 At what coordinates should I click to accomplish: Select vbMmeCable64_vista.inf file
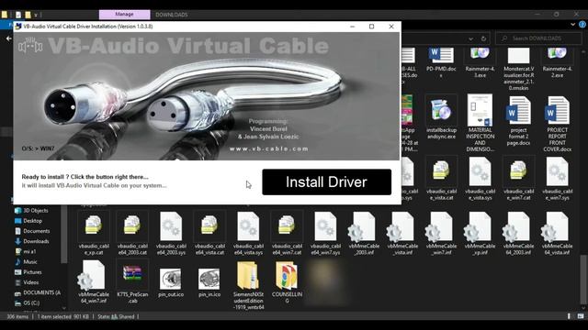[x=558, y=233]
